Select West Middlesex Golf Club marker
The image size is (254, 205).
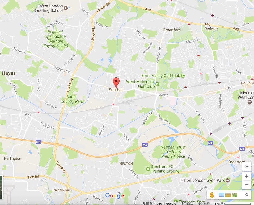157,84
